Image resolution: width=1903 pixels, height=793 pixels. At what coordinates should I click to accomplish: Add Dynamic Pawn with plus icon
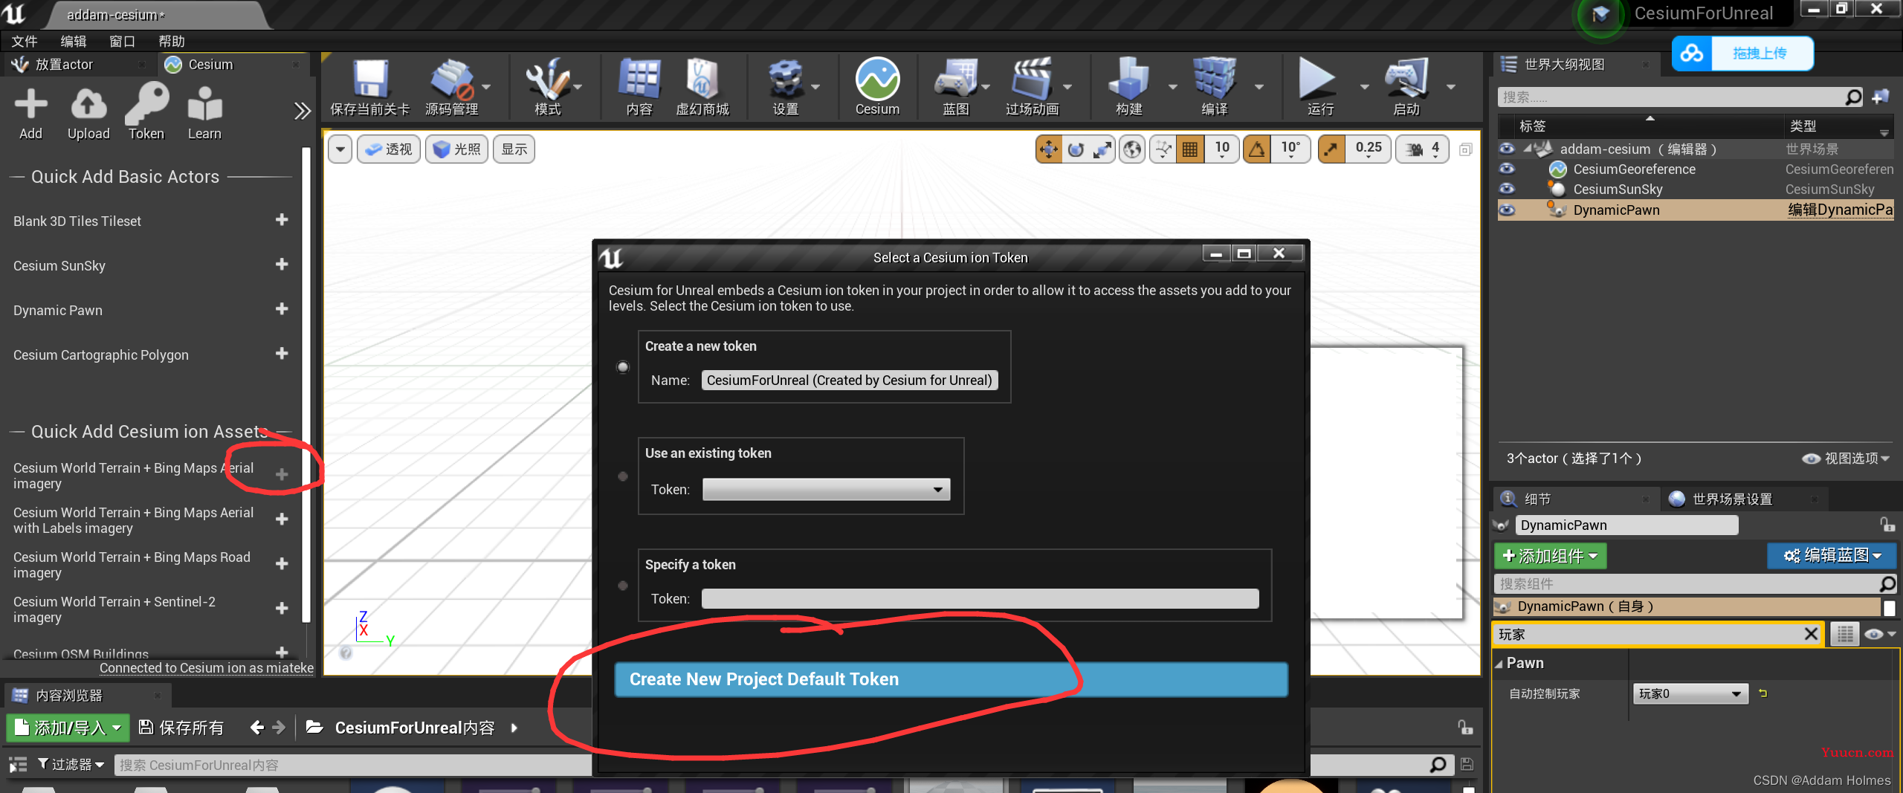tap(282, 309)
